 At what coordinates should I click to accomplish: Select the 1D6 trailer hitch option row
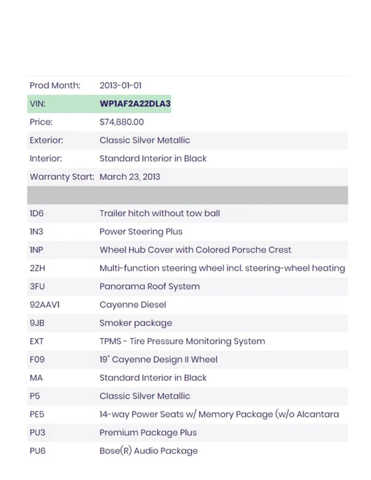point(187,213)
